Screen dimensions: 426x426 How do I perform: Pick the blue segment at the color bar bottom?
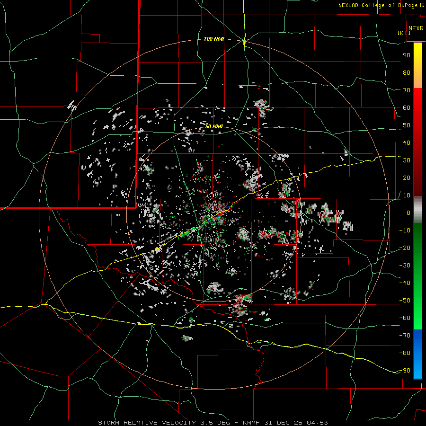tap(418, 354)
